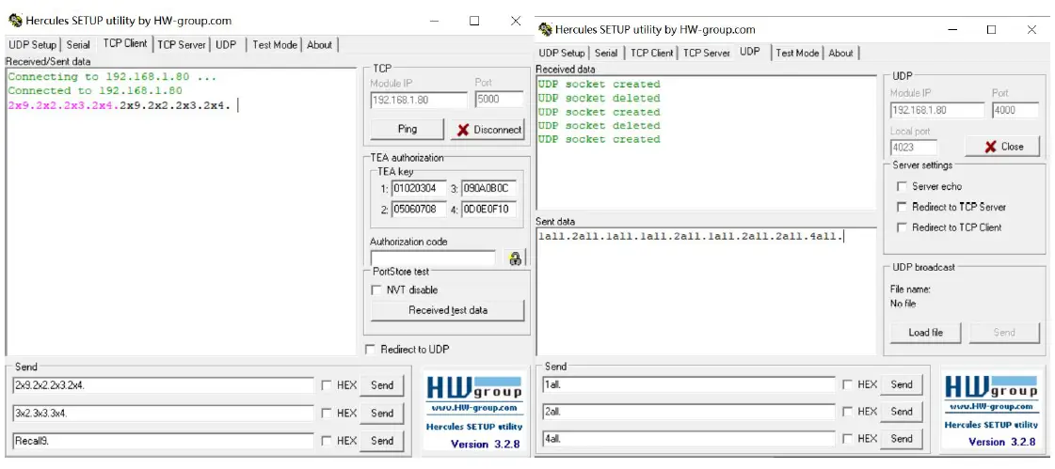
Task: Send the 3x2.3x3.3x4. message
Action: [x=381, y=414]
